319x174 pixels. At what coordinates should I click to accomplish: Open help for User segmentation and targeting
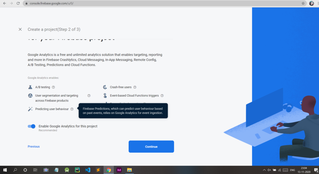click(x=89, y=96)
